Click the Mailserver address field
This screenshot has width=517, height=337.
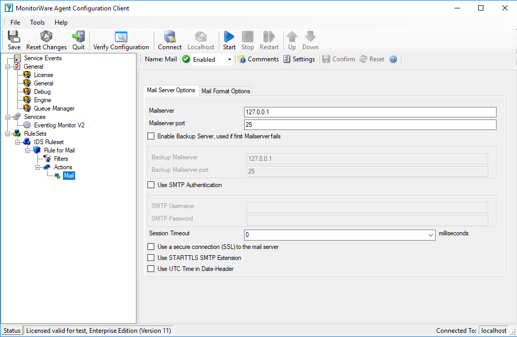click(x=370, y=112)
